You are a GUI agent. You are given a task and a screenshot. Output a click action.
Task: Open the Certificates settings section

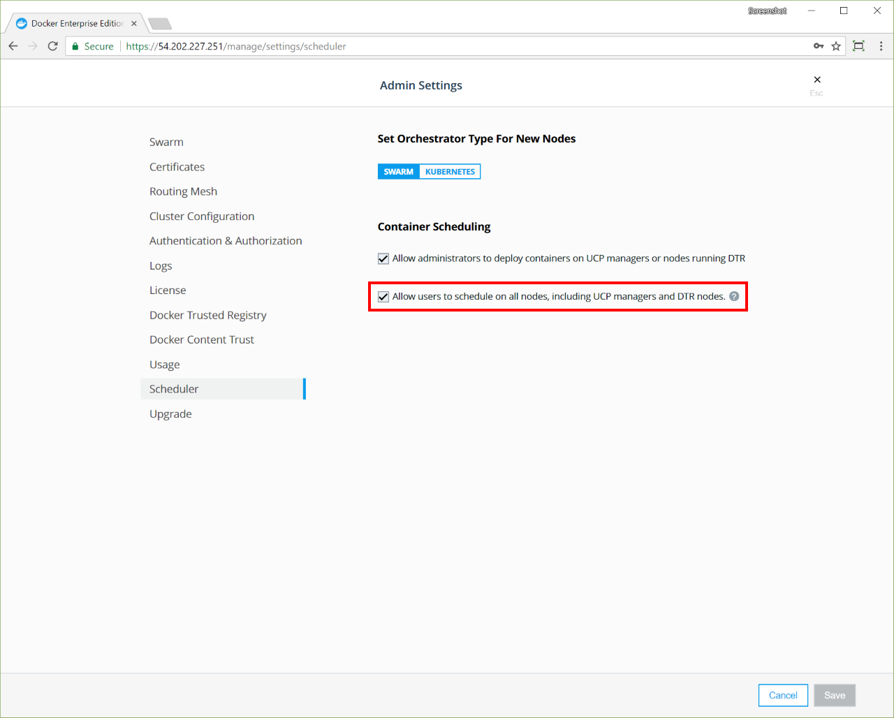177,167
